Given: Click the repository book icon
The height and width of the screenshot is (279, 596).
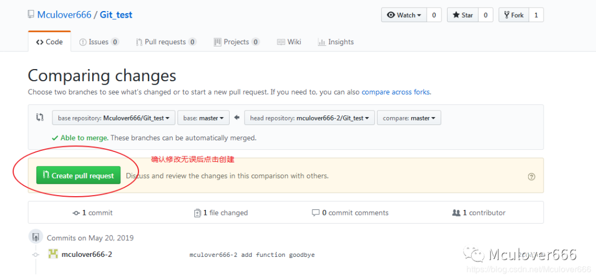Looking at the screenshot, I should [31, 14].
